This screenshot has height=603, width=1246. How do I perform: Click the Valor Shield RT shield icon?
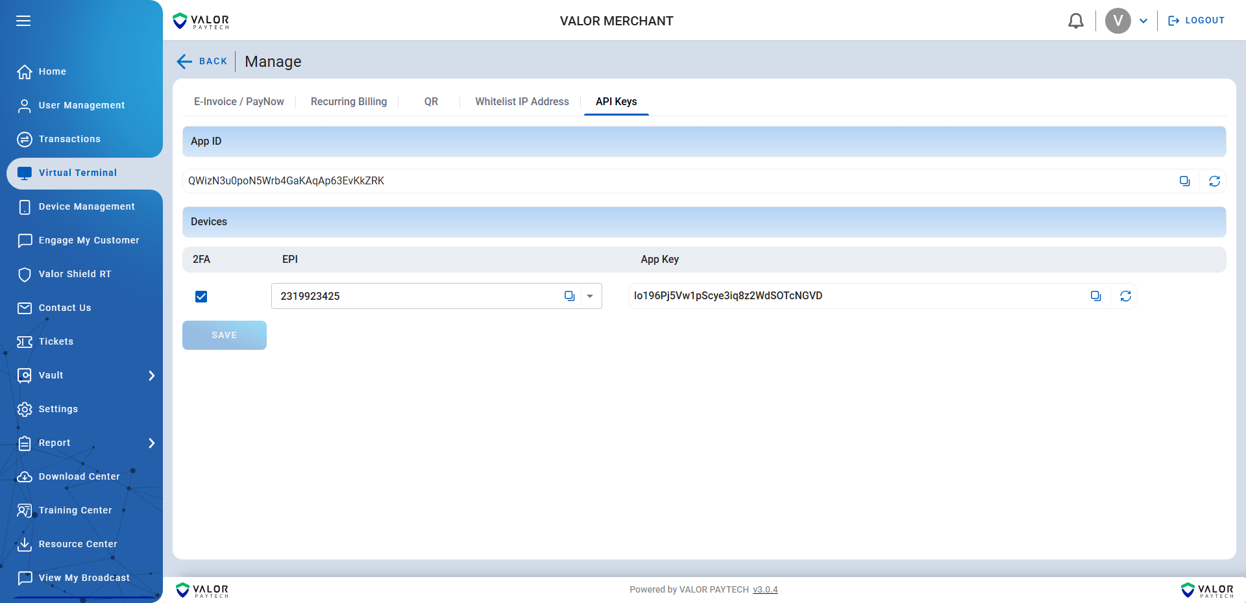pos(25,274)
